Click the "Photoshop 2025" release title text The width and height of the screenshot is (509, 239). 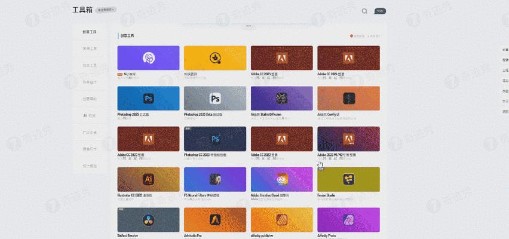[133, 115]
